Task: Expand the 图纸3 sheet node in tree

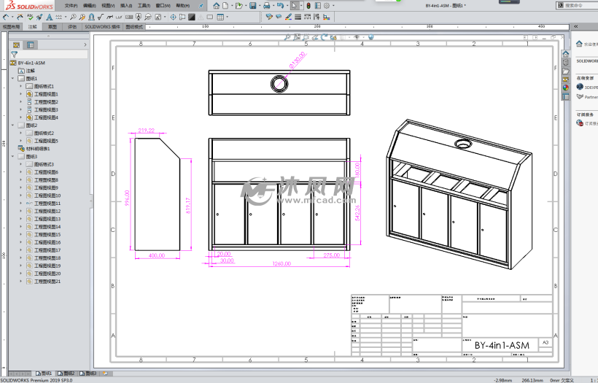Action: click(12, 156)
